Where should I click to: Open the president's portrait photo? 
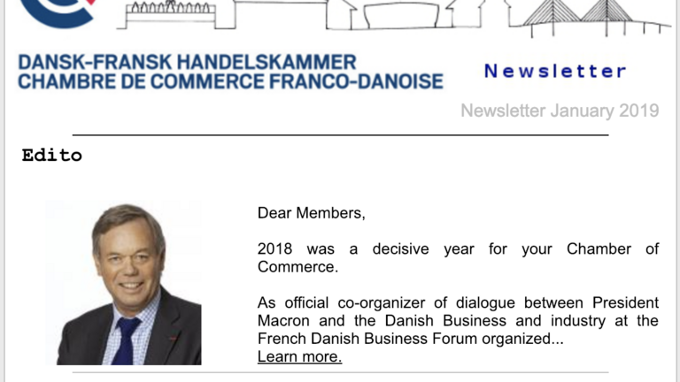pos(125,284)
